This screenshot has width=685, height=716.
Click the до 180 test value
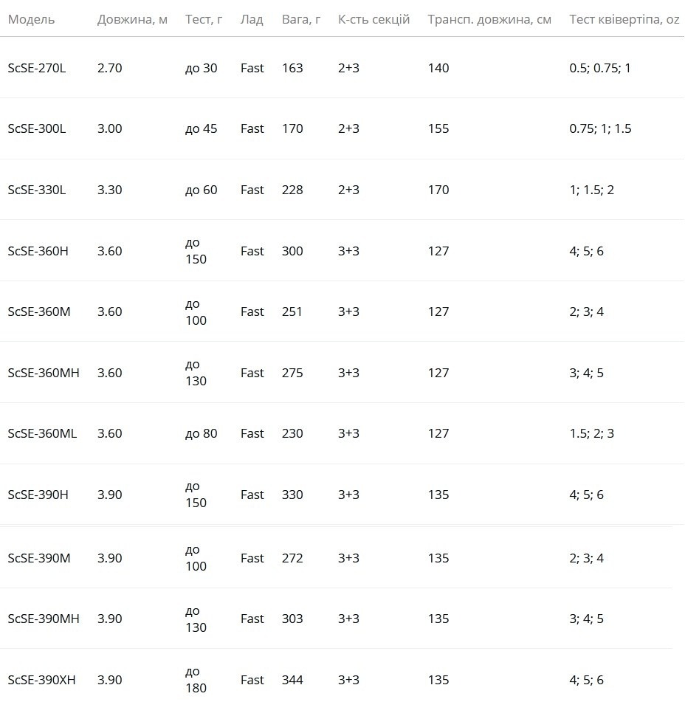(x=196, y=681)
